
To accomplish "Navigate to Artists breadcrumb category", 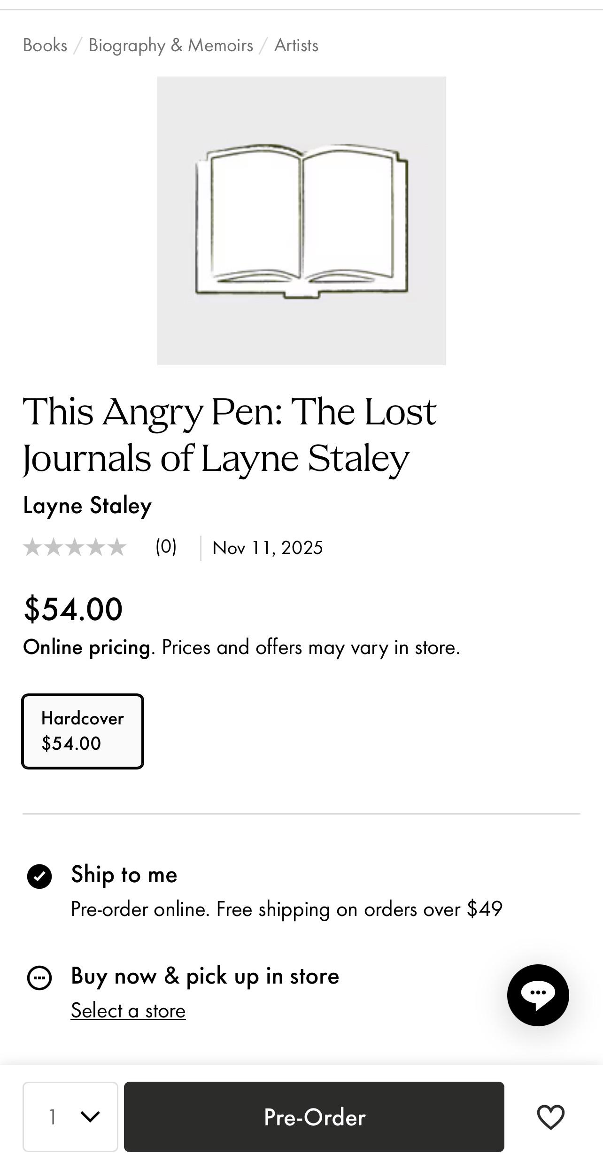I will pos(296,46).
